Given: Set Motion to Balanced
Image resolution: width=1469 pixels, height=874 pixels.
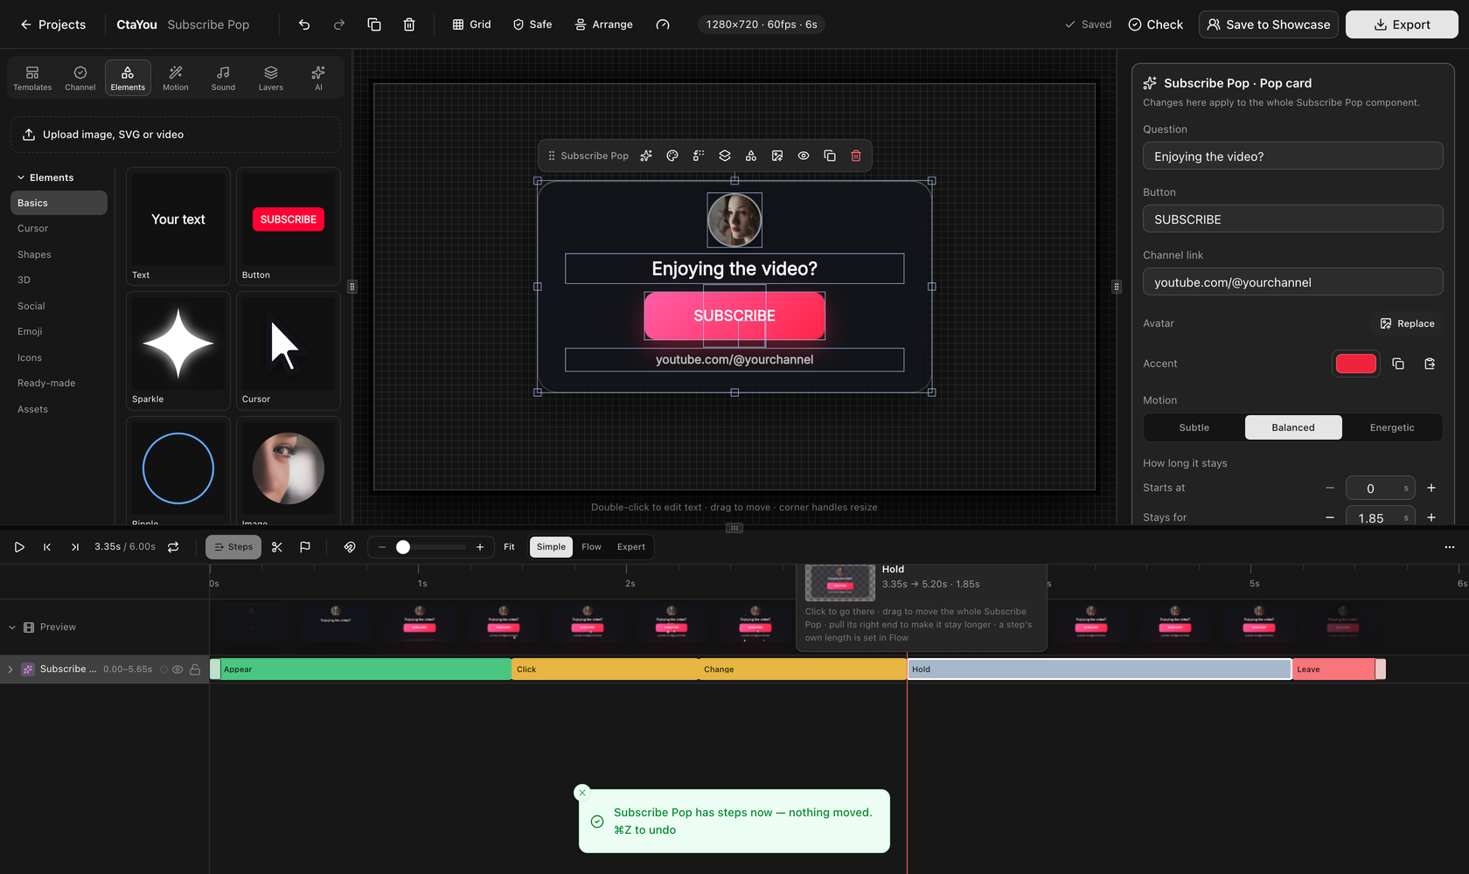Looking at the screenshot, I should pyautogui.click(x=1292, y=427).
